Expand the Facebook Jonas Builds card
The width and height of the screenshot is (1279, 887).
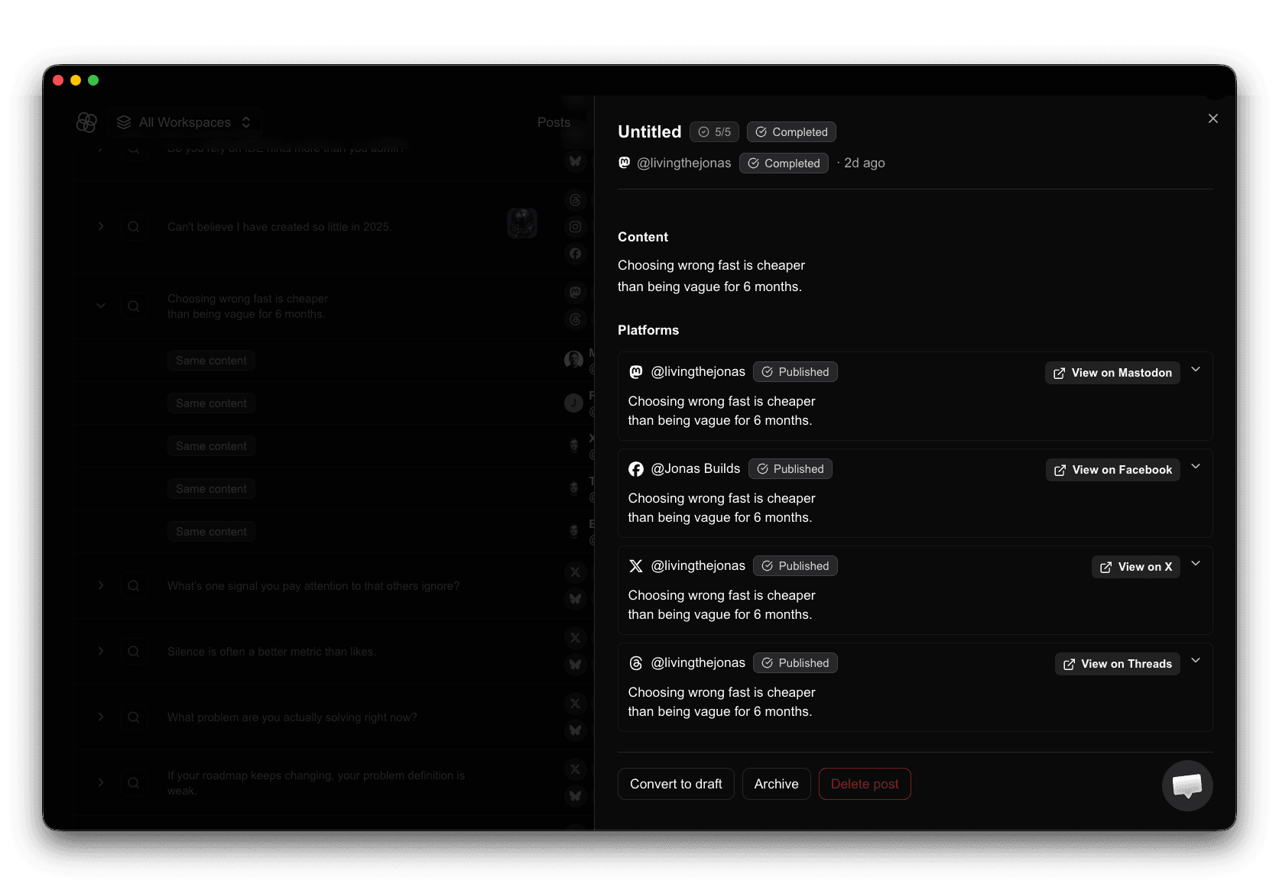[1196, 467]
